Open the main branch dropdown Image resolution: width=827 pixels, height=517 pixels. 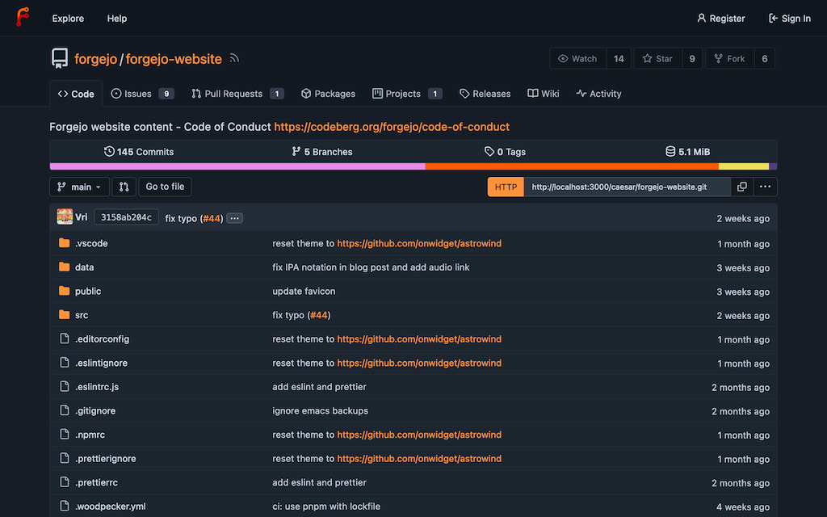tap(79, 187)
